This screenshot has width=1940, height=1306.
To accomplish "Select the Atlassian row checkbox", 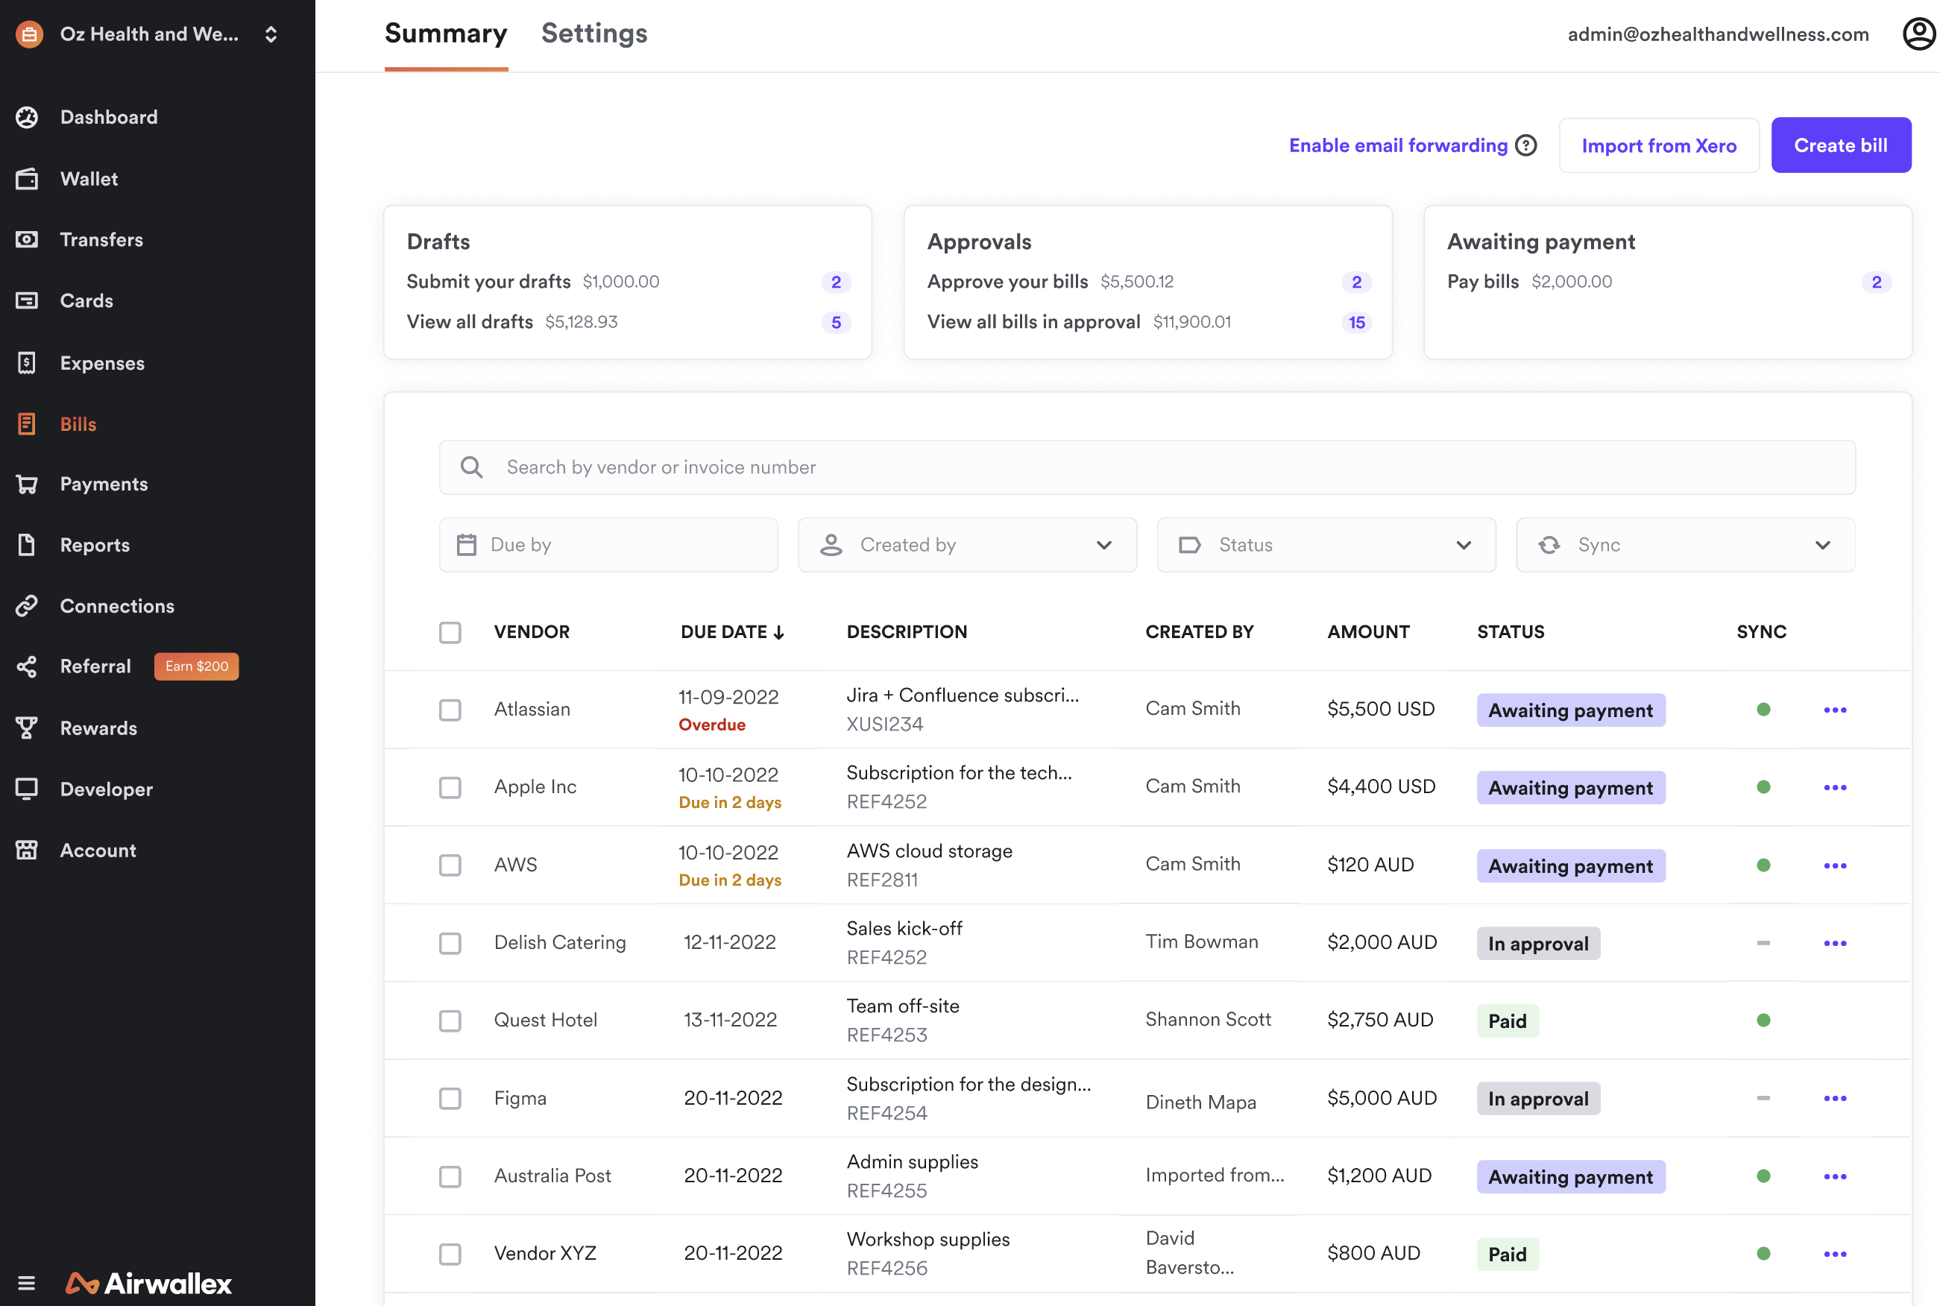I will (x=450, y=710).
